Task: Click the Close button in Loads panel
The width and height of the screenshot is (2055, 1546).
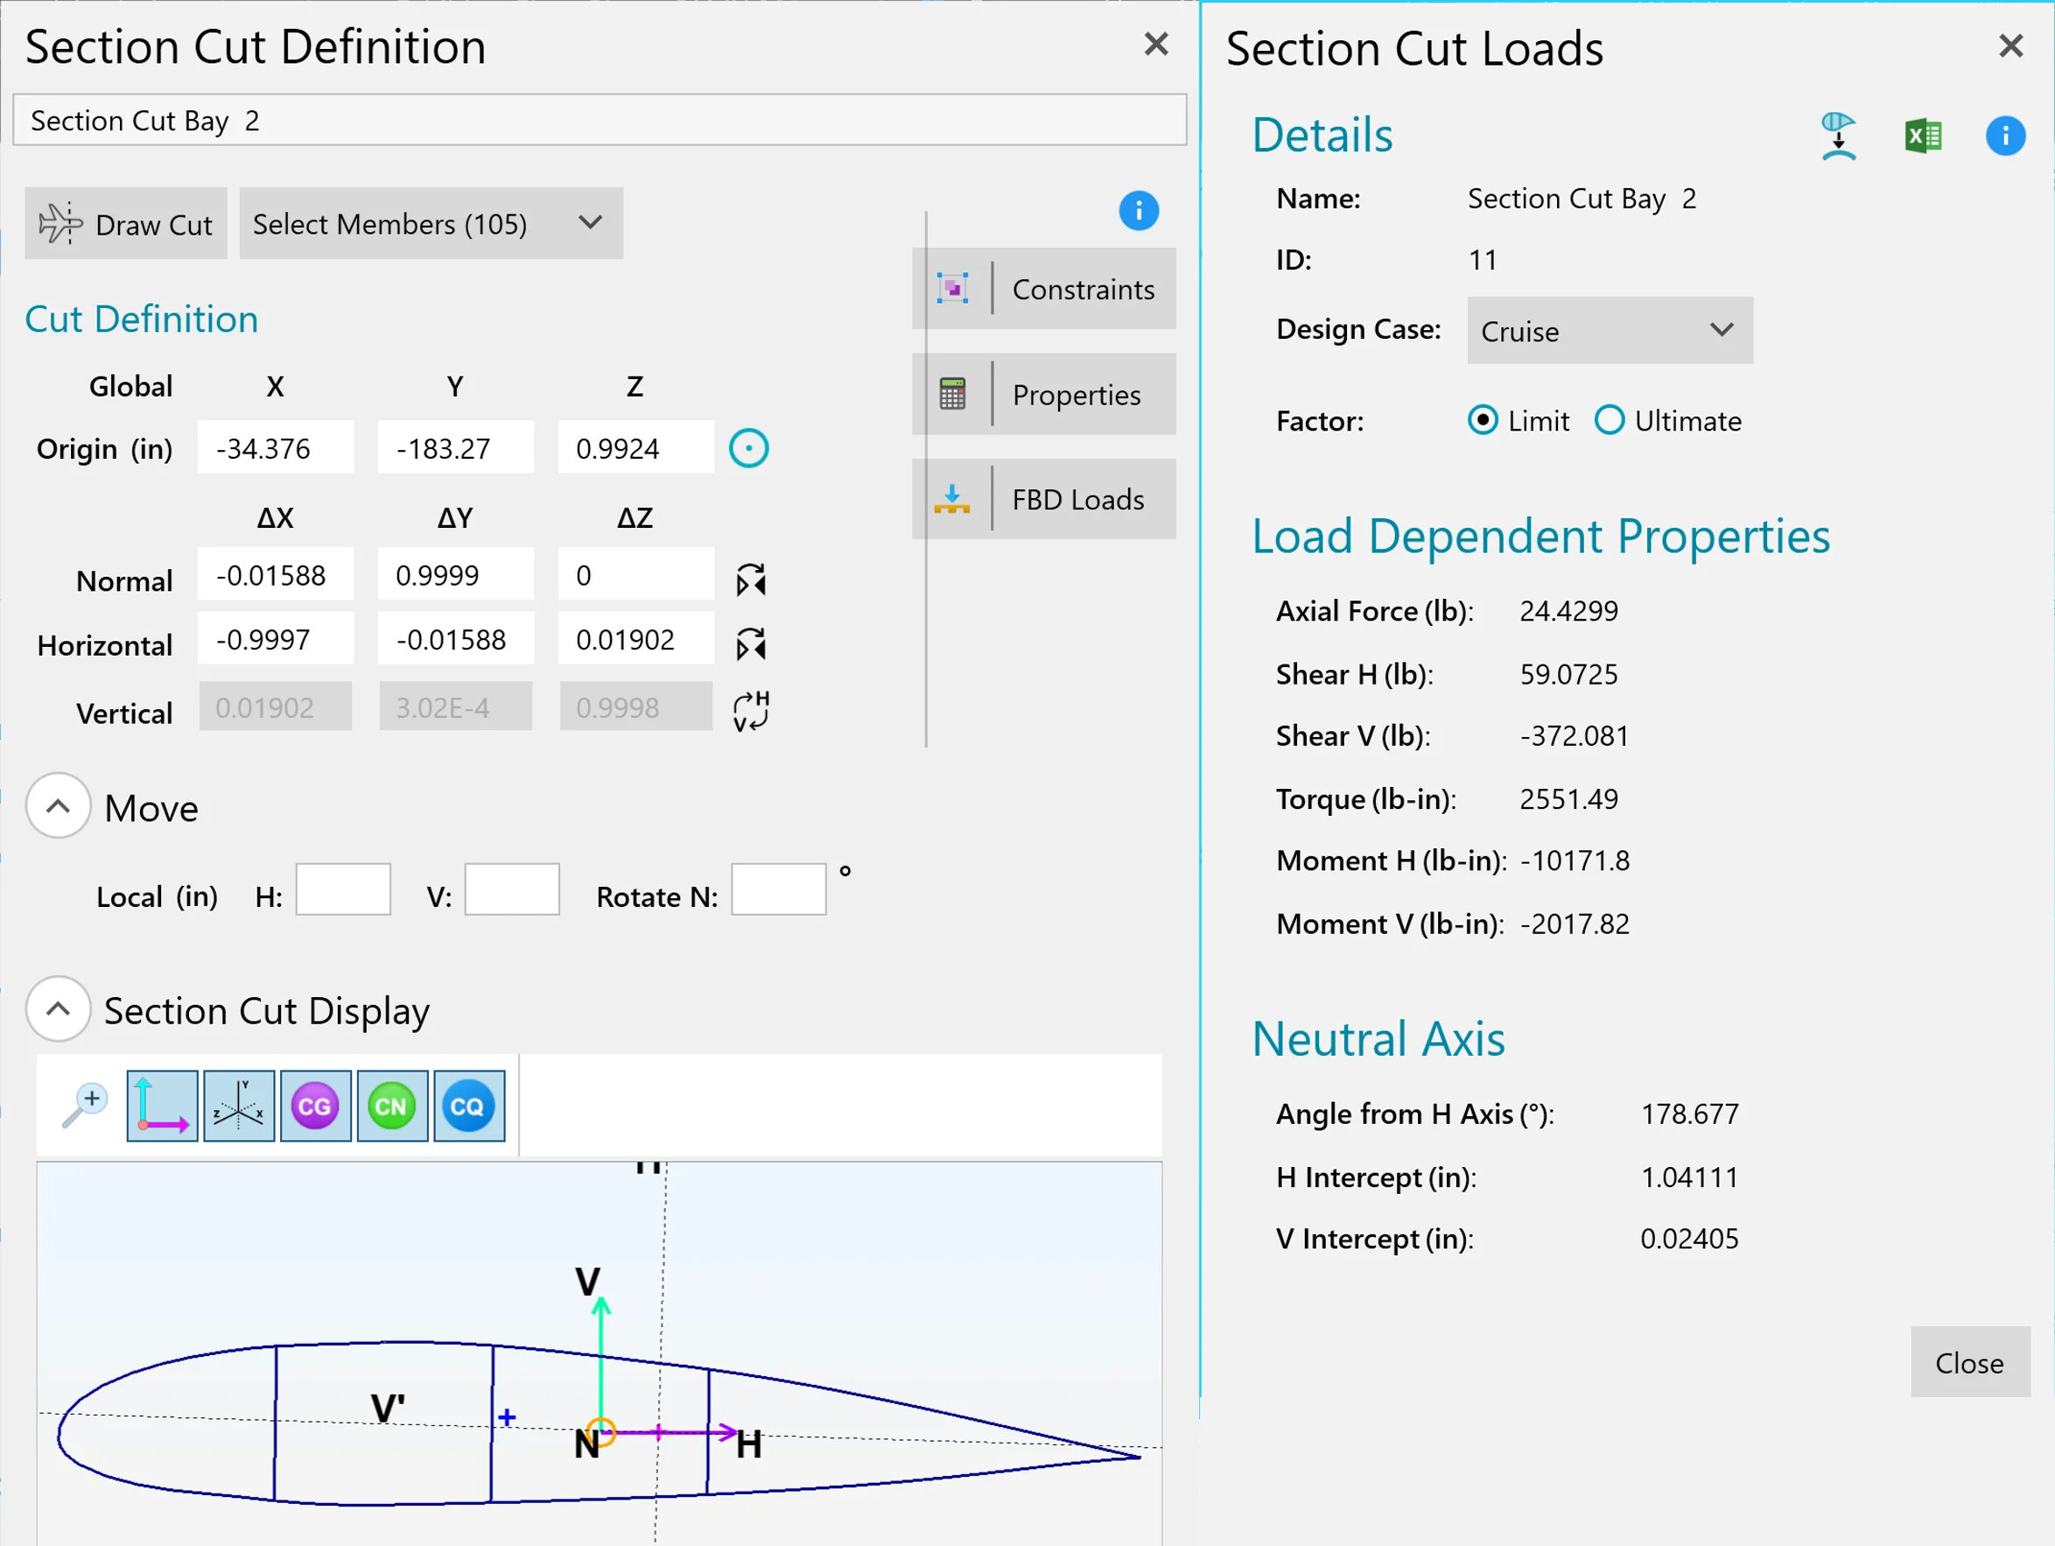Action: [x=1969, y=1362]
